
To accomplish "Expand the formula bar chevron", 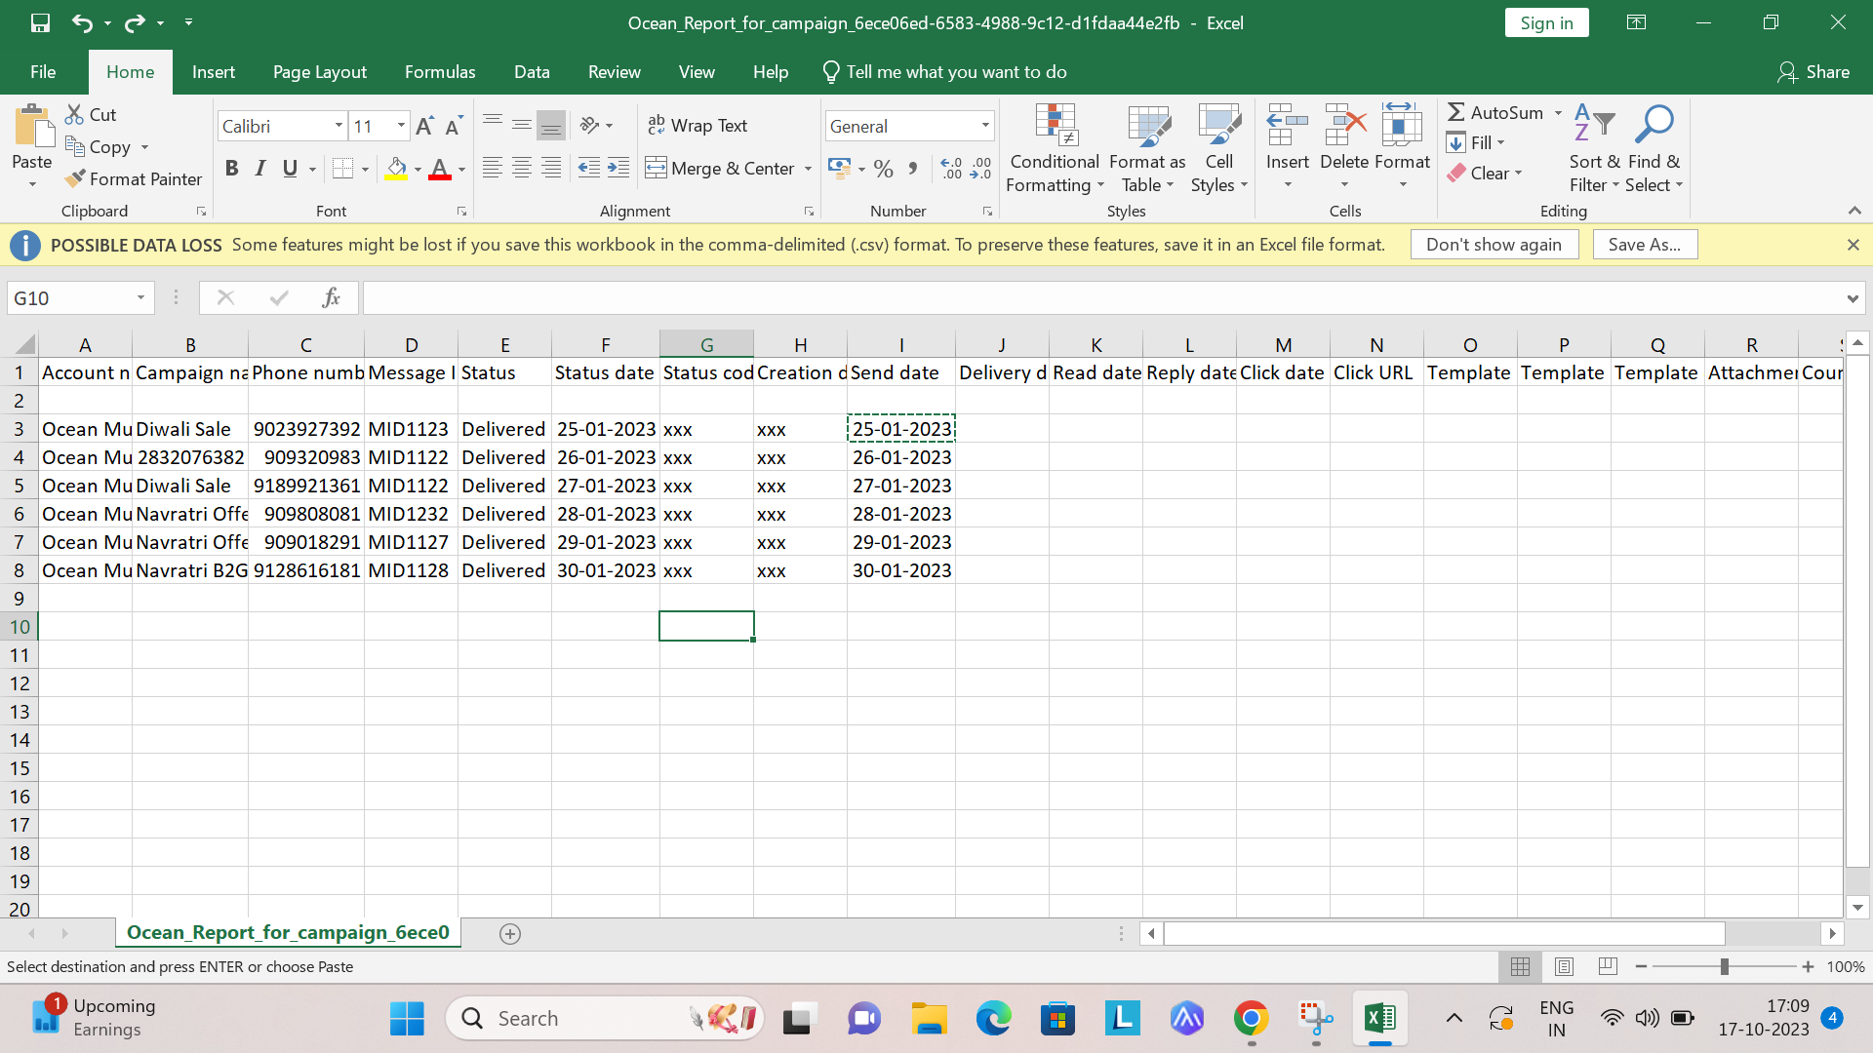I will (x=1852, y=298).
